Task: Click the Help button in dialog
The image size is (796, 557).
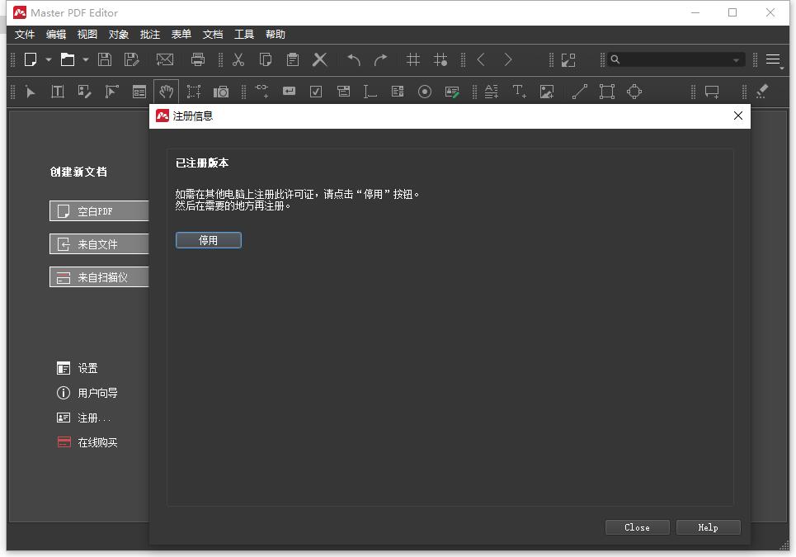Action: tap(709, 527)
